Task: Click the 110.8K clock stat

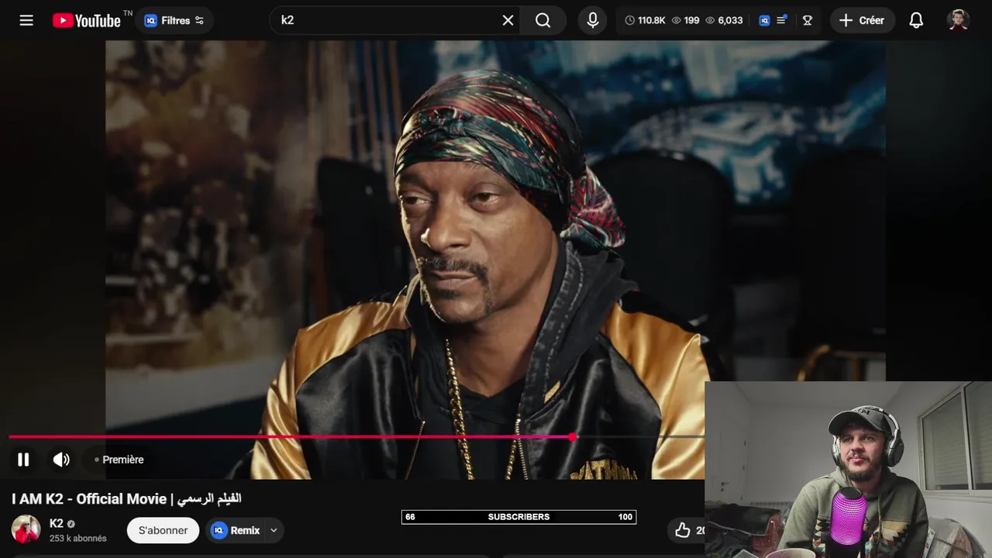Action: click(x=645, y=20)
